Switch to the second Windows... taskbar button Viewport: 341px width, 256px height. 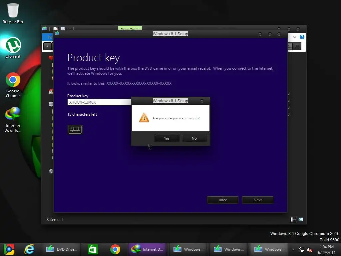coord(229,249)
